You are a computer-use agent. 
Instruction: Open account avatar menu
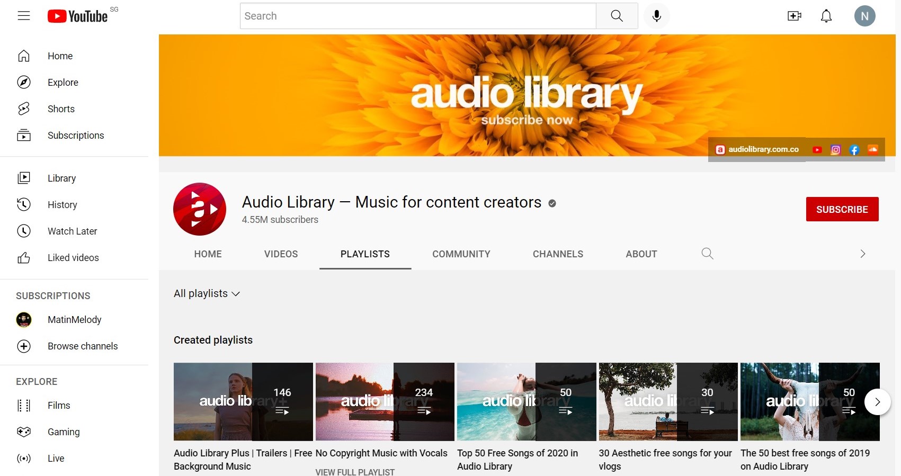pyautogui.click(x=864, y=16)
